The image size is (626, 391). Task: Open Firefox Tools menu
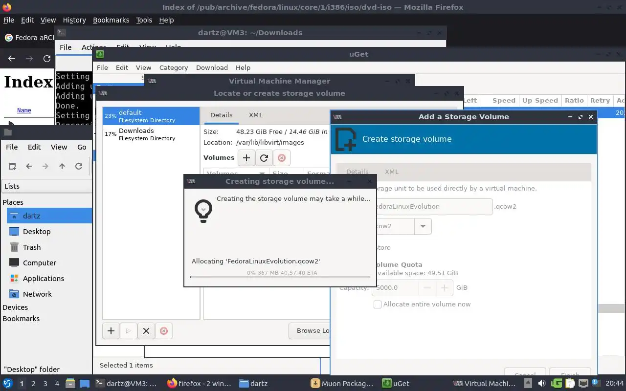[144, 20]
